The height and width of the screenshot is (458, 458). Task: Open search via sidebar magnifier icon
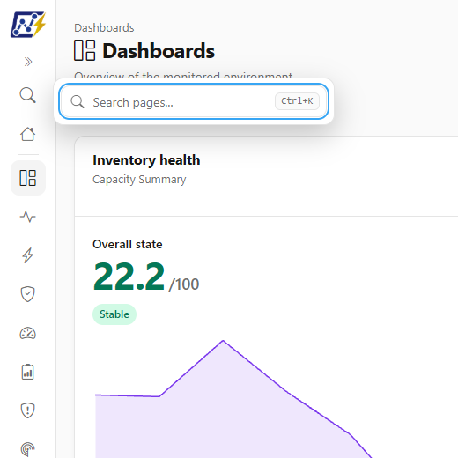pos(28,95)
